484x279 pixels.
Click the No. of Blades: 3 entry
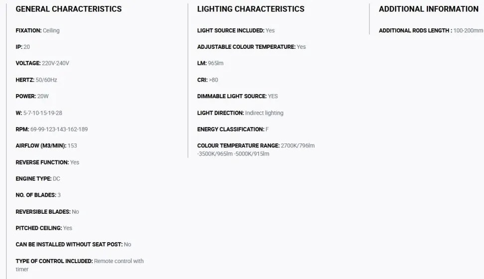pos(38,195)
